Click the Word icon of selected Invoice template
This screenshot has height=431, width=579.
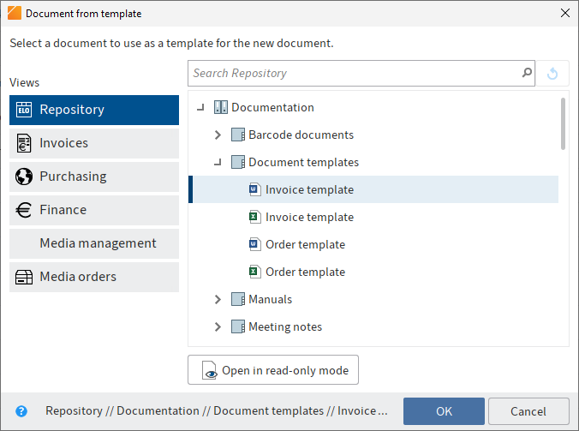tap(254, 189)
